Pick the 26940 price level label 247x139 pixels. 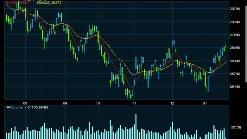tap(236, 48)
